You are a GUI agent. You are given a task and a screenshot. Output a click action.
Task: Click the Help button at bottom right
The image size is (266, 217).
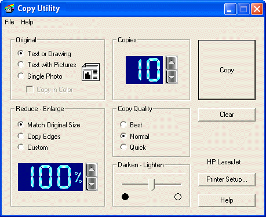(x=227, y=200)
